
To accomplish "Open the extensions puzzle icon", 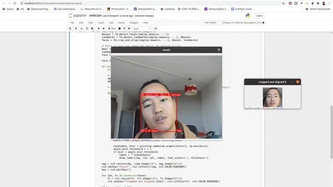I will pos(318,3).
